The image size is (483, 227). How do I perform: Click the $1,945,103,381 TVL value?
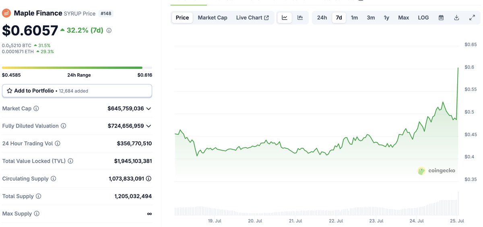133,161
